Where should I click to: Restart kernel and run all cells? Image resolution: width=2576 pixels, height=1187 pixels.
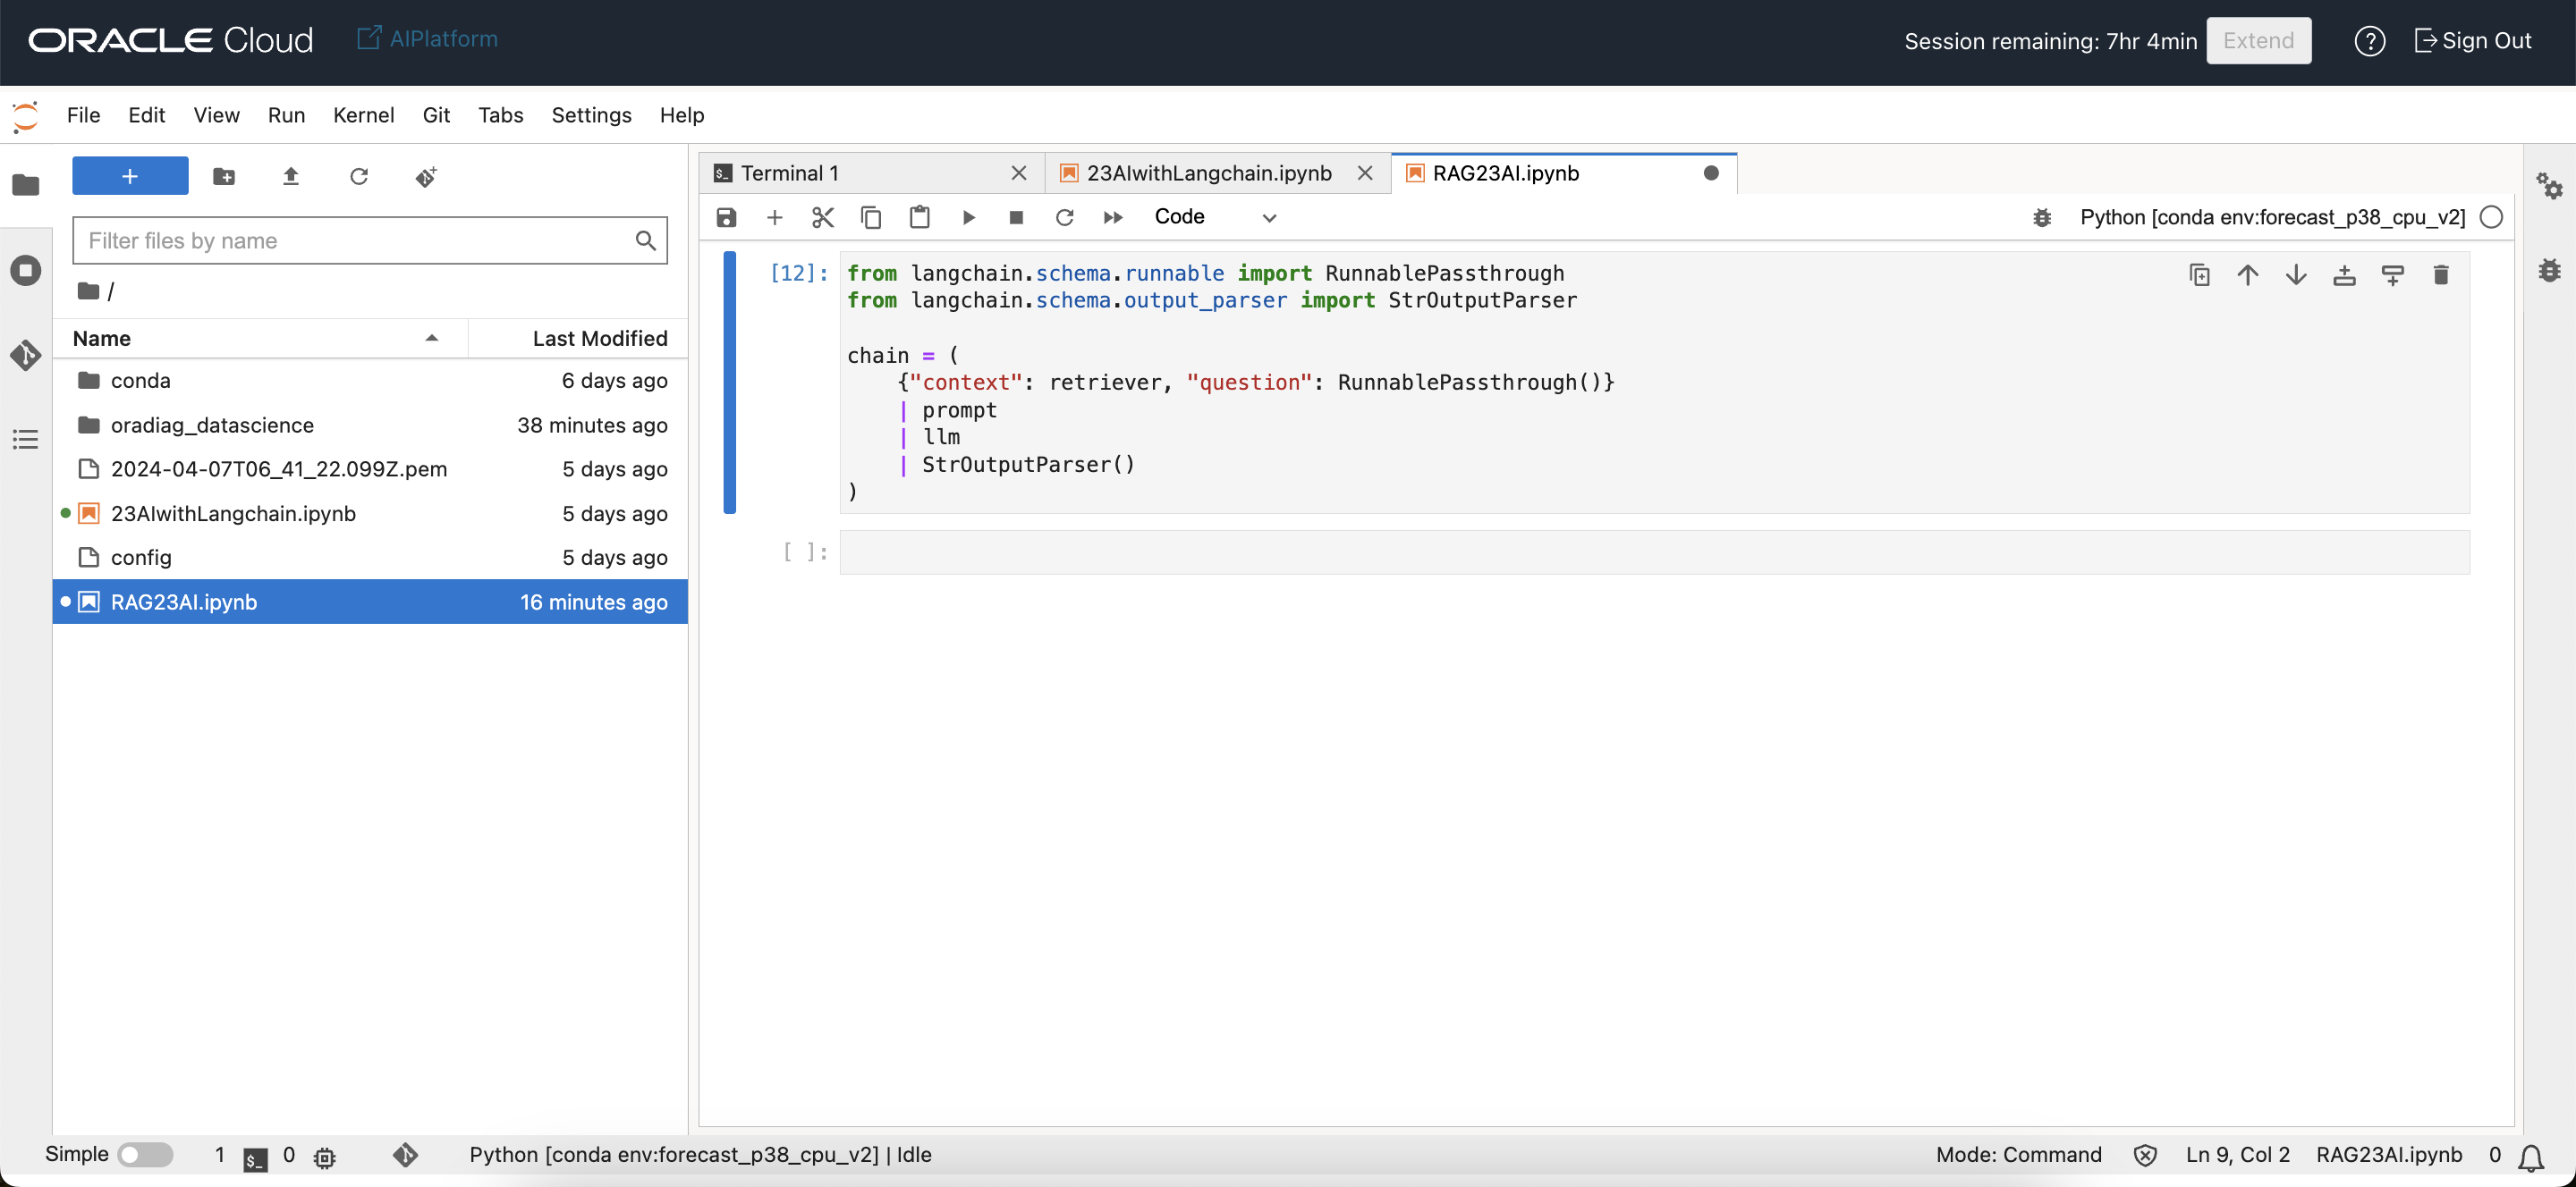1112,217
